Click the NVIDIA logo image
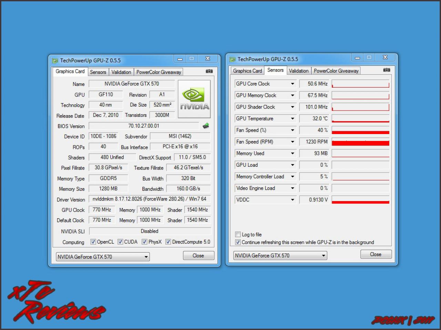 [x=194, y=99]
